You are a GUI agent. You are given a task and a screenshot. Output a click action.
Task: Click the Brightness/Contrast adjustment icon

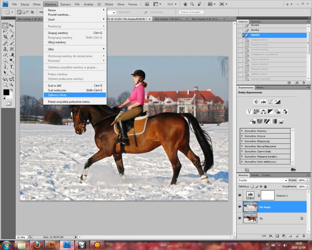pos(256,102)
